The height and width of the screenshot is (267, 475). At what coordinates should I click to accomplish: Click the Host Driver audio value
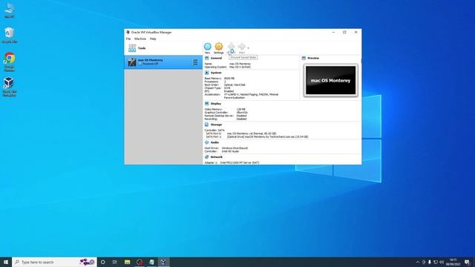235,148
